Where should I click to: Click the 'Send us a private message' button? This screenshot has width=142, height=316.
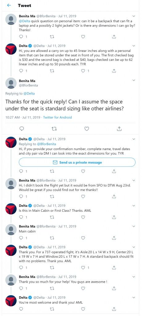tap(77, 162)
